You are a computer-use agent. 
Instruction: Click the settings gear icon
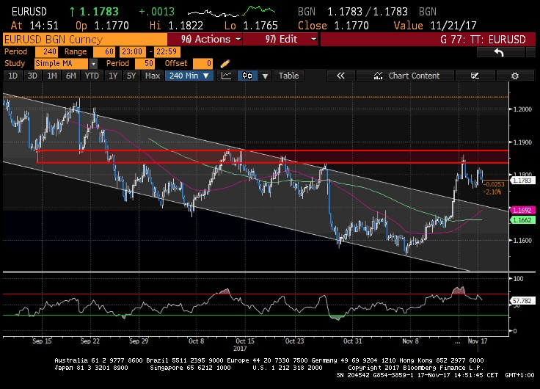514,76
